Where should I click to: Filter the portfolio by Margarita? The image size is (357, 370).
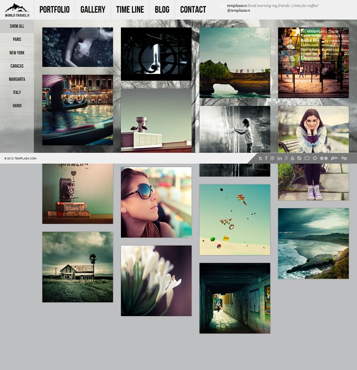click(x=17, y=79)
